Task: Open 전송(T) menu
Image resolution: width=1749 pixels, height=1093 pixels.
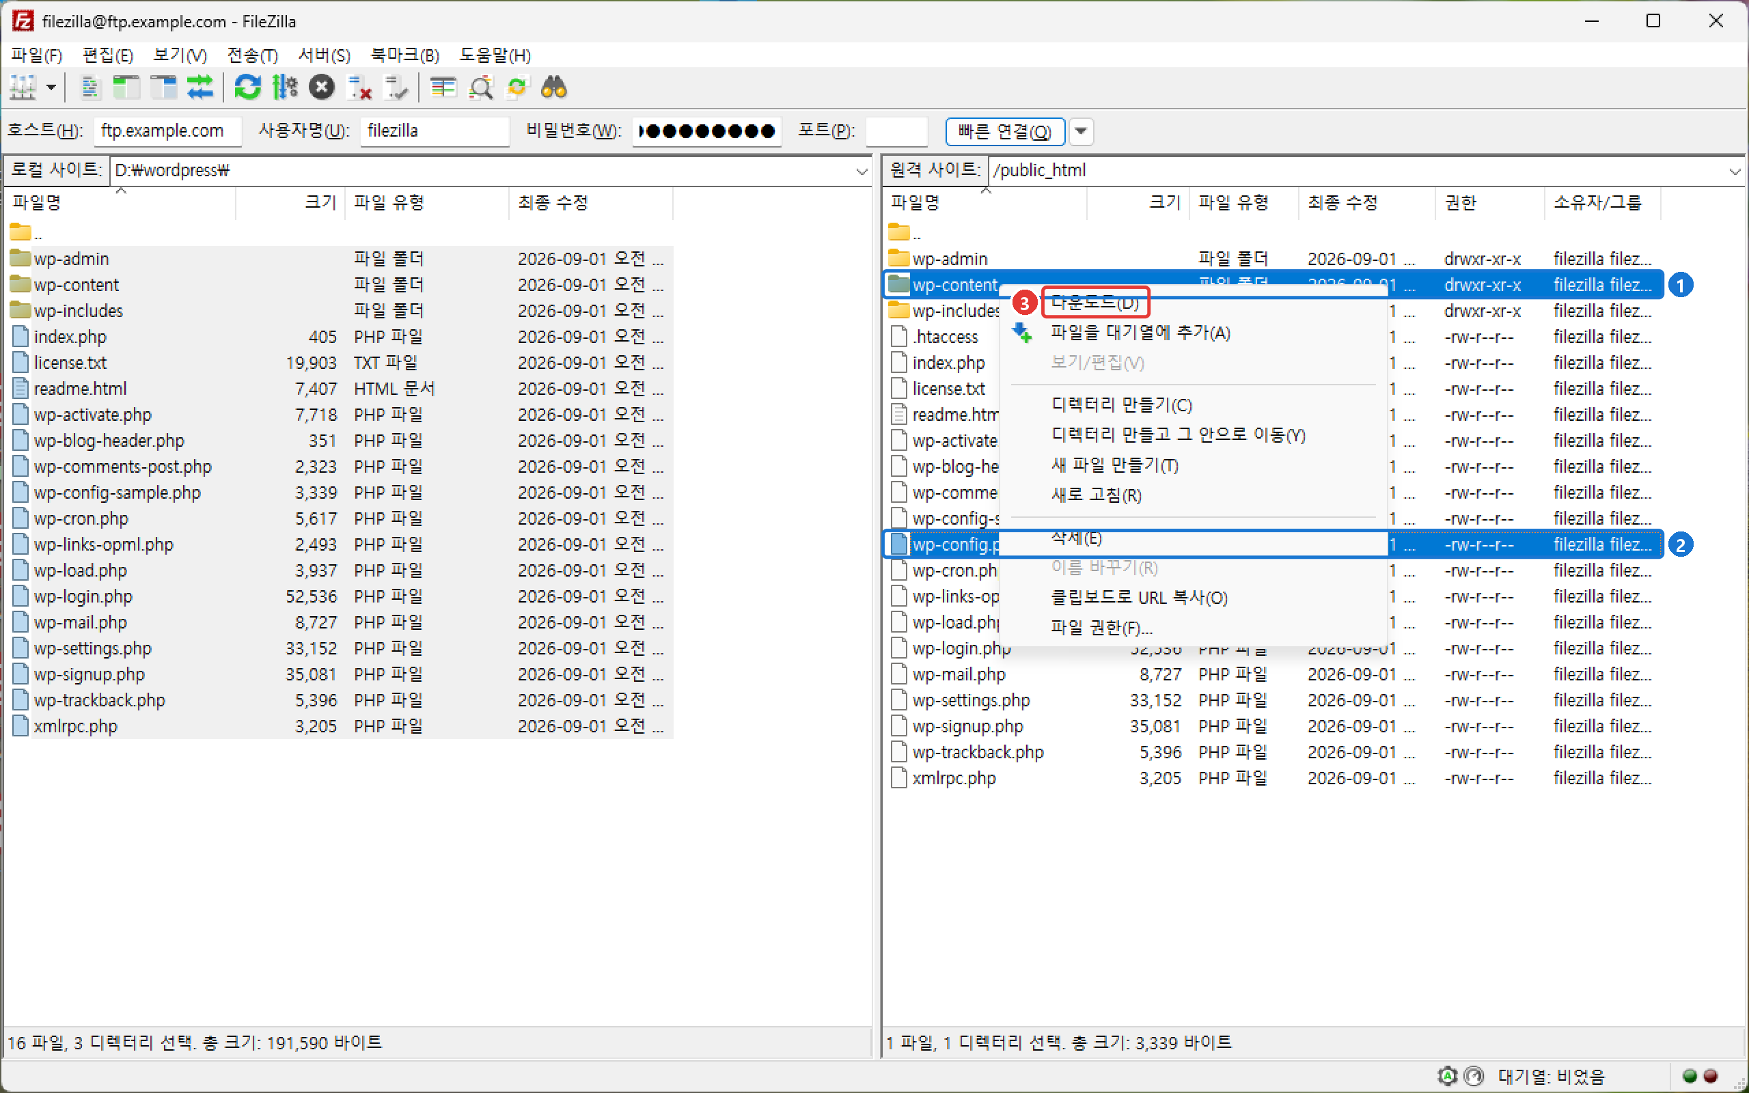Action: tap(252, 55)
